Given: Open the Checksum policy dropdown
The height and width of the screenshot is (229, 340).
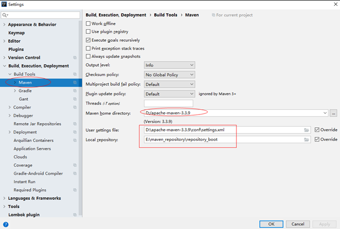Looking at the screenshot, I should coord(169,75).
